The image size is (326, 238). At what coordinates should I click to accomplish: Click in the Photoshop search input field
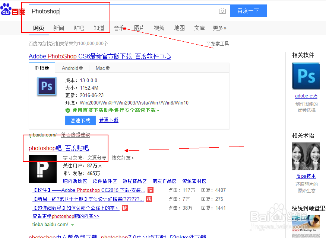click(x=129, y=11)
